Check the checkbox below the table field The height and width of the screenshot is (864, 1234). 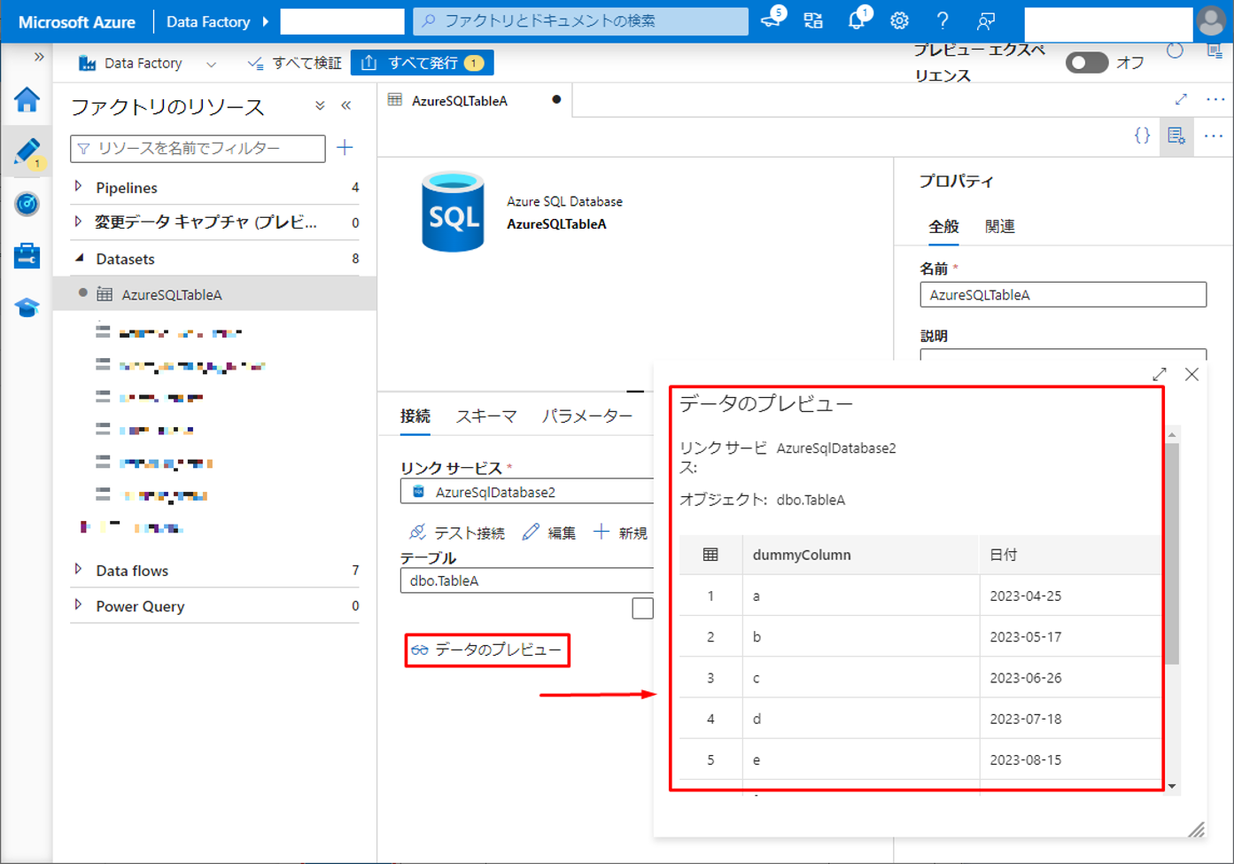[x=642, y=608]
